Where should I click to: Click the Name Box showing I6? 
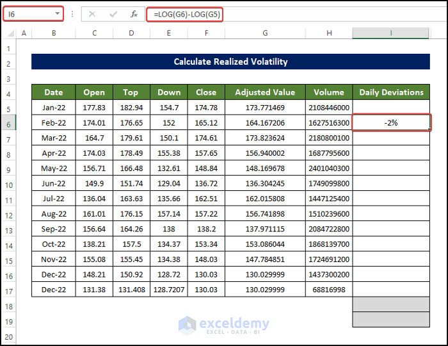pyautogui.click(x=33, y=13)
